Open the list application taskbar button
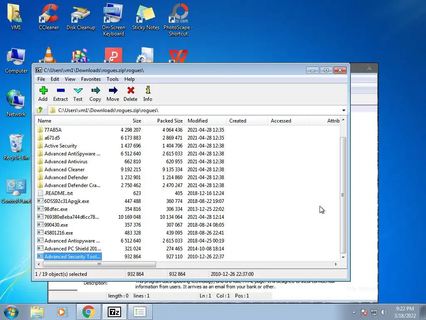 pyautogui.click(x=140, y=312)
